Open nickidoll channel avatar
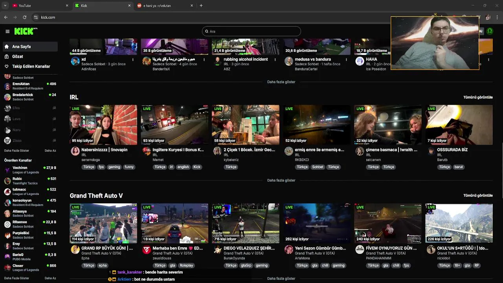Viewport: 503px width, 283px height. pyautogui.click(x=431, y=250)
